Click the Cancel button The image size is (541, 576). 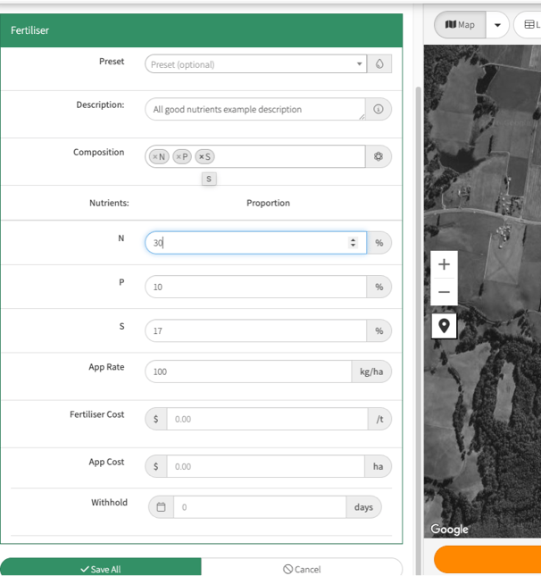click(x=302, y=568)
